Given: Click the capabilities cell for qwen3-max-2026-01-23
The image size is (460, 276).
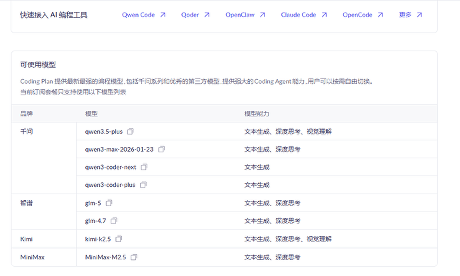Looking at the screenshot, I should 272,149.
